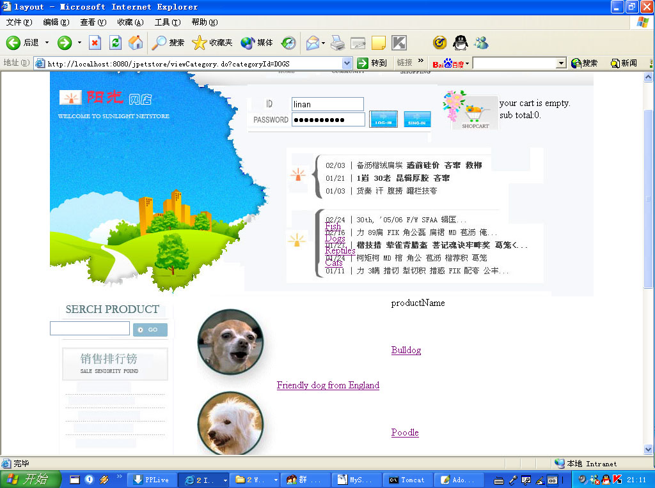Click the ID input field with linan
655x488 pixels.
[x=327, y=104]
